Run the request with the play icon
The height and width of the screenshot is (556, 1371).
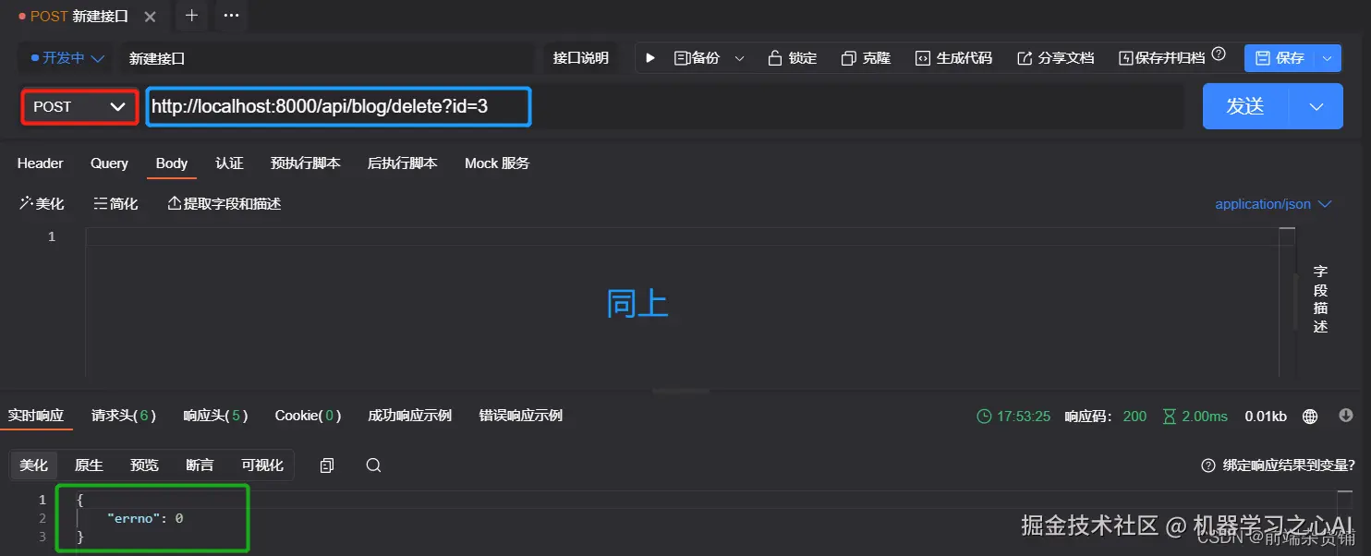coord(650,57)
